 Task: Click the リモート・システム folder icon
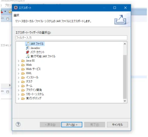(23, 94)
